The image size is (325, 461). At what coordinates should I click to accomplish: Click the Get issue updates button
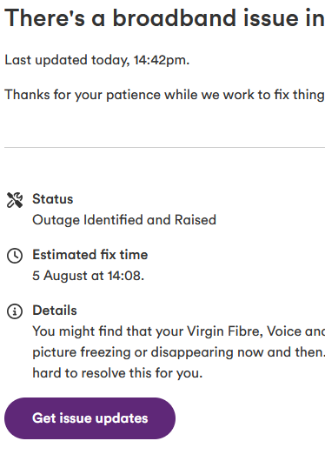point(90,418)
